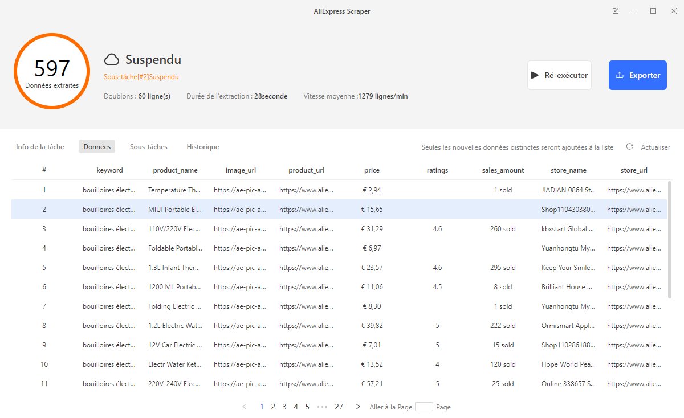Go to page 2
The width and height of the screenshot is (684, 418).
click(x=273, y=407)
